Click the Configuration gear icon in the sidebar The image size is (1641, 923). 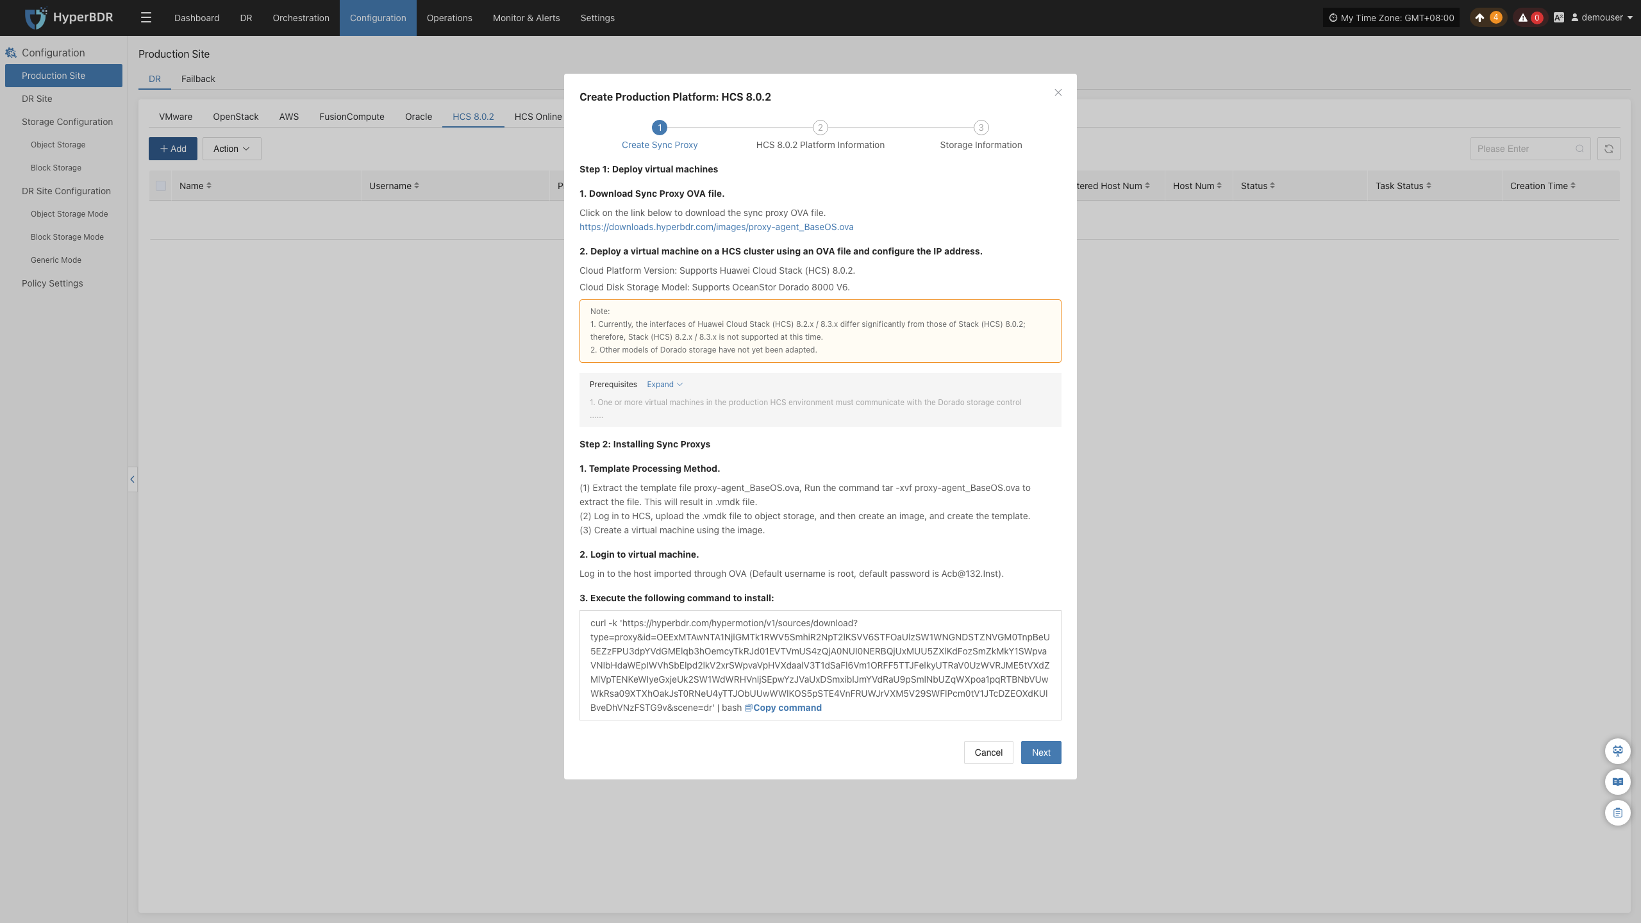coord(11,53)
